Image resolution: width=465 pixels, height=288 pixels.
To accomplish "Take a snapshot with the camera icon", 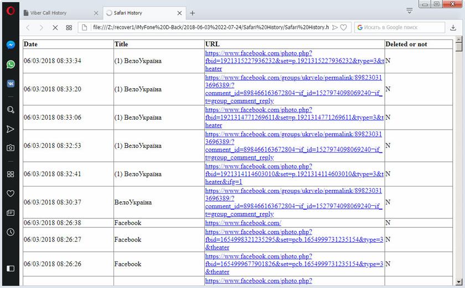I will click(x=11, y=147).
